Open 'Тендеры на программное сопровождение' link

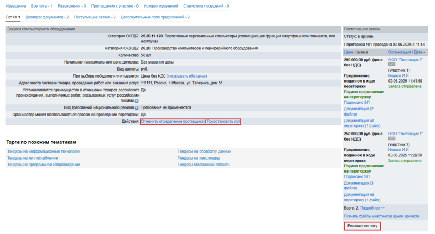pyautogui.click(x=43, y=165)
